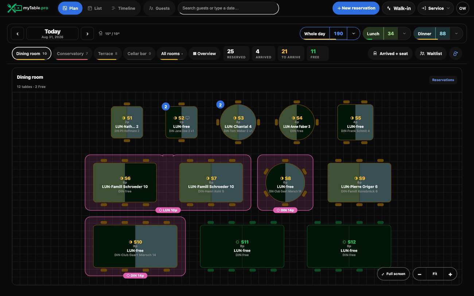Select the Conservatory room tab

click(73, 54)
